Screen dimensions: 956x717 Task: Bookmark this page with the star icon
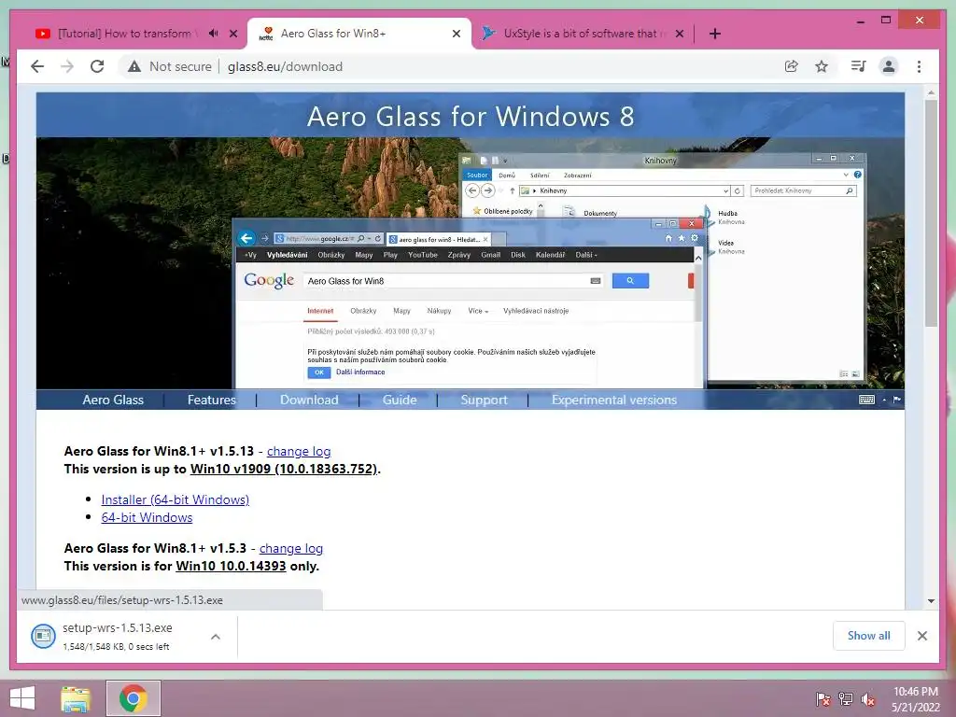click(822, 66)
